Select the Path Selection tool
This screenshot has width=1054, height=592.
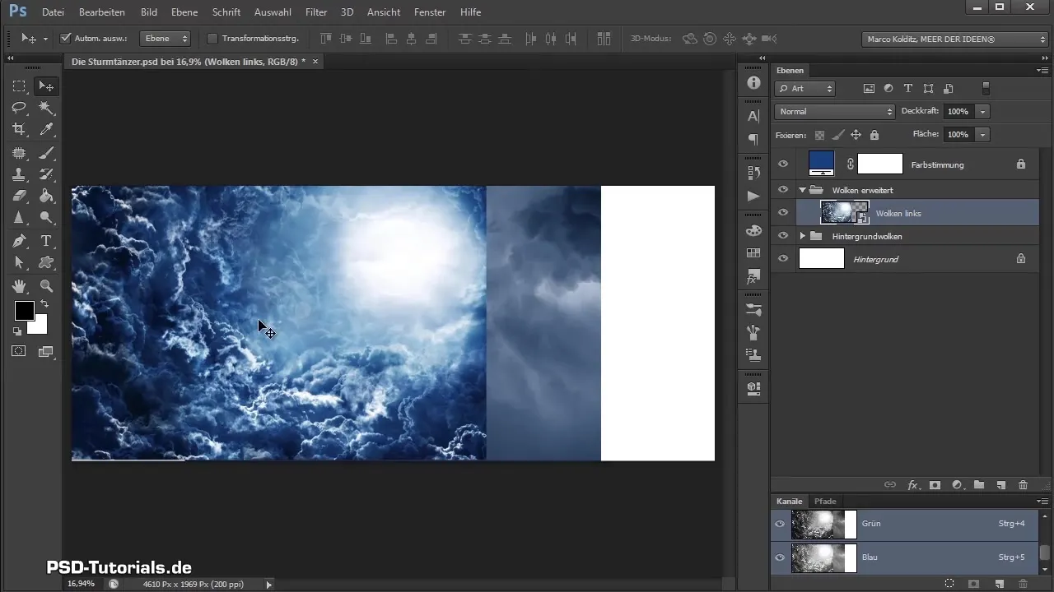pyautogui.click(x=19, y=263)
